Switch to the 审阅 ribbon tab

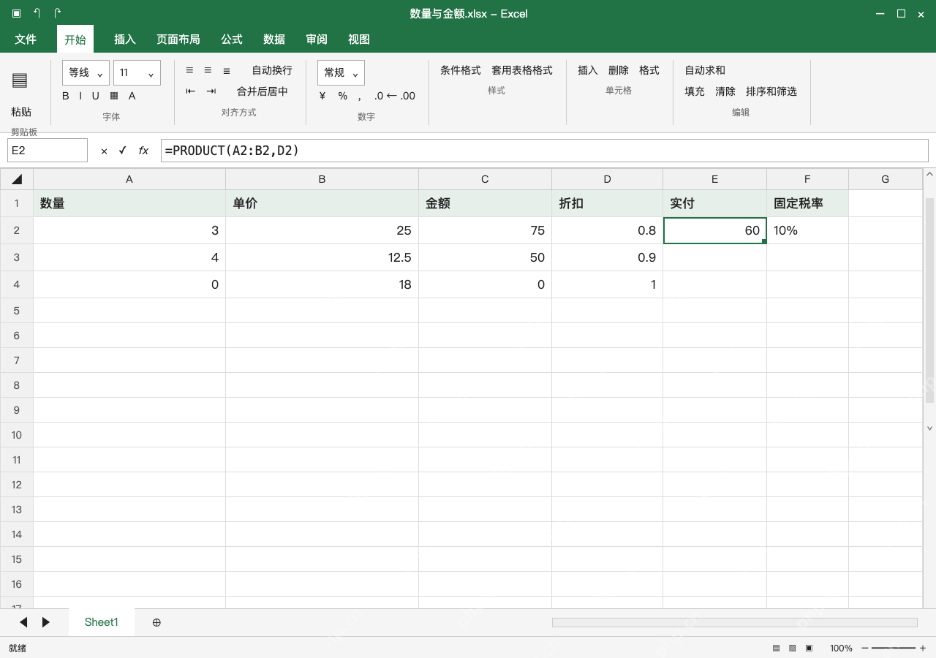coord(317,39)
